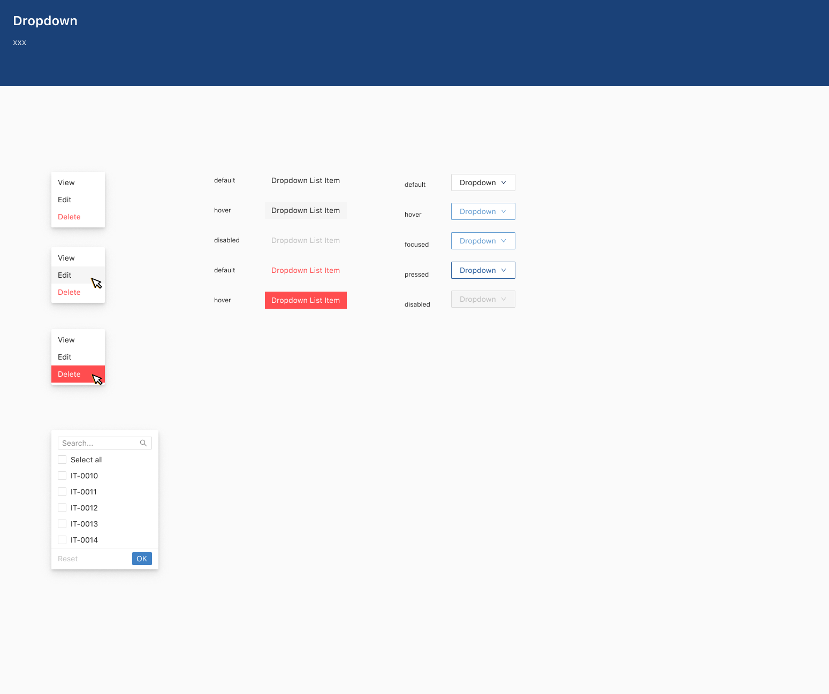Tick the IT-0014 checkbox

[62, 540]
